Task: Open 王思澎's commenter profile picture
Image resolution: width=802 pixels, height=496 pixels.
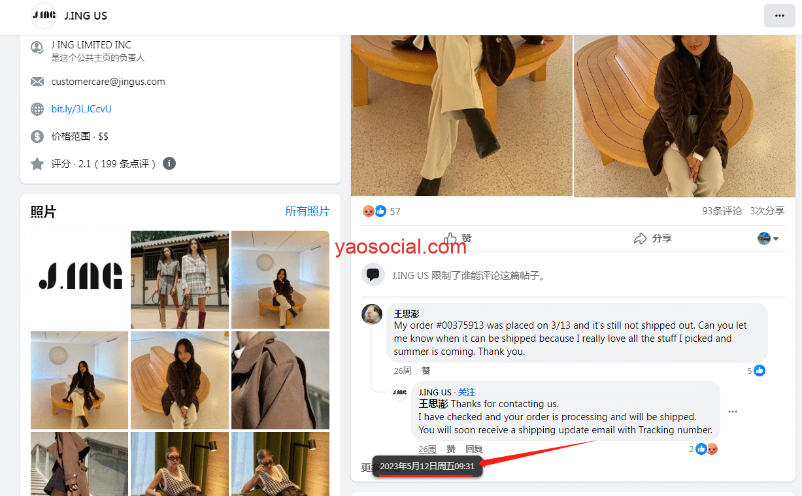Action: pos(372,314)
